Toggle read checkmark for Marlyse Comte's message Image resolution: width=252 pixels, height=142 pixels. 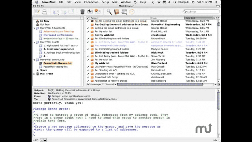coord(88,49)
